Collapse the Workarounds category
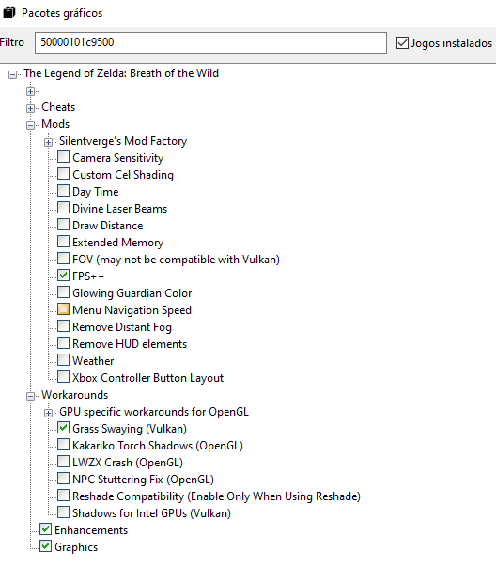This screenshot has height=567, width=496. 30,396
